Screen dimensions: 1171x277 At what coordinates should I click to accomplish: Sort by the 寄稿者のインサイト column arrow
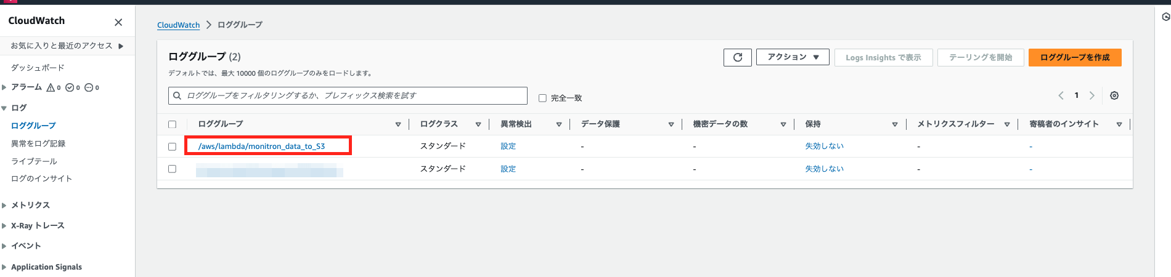point(1119,124)
